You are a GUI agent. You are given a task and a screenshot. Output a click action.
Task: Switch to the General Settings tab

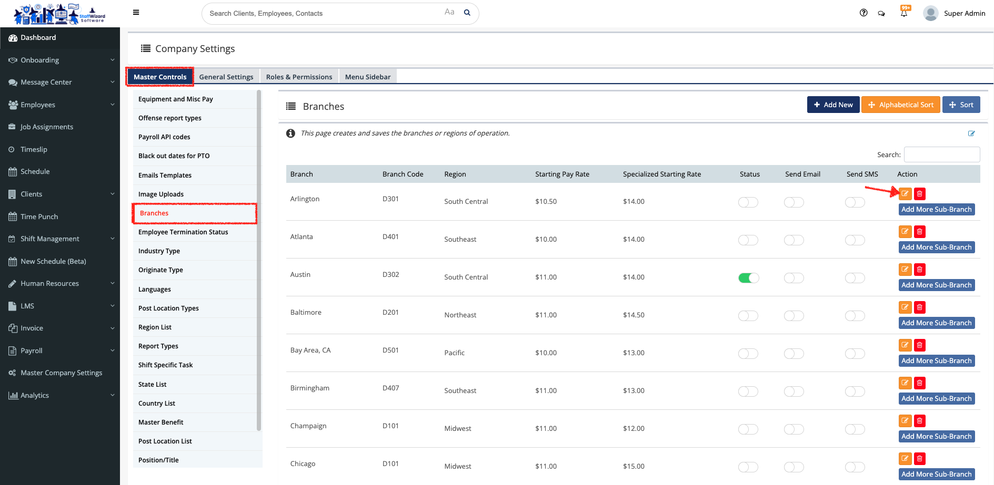tap(226, 77)
